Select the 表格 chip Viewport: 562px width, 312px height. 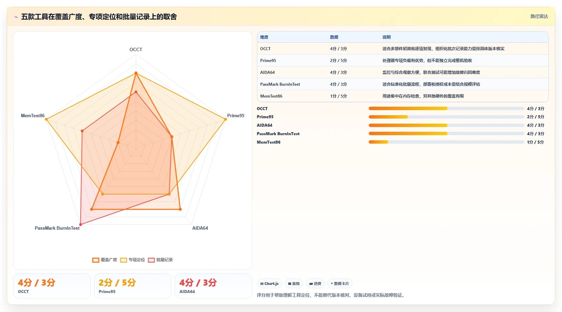294,284
